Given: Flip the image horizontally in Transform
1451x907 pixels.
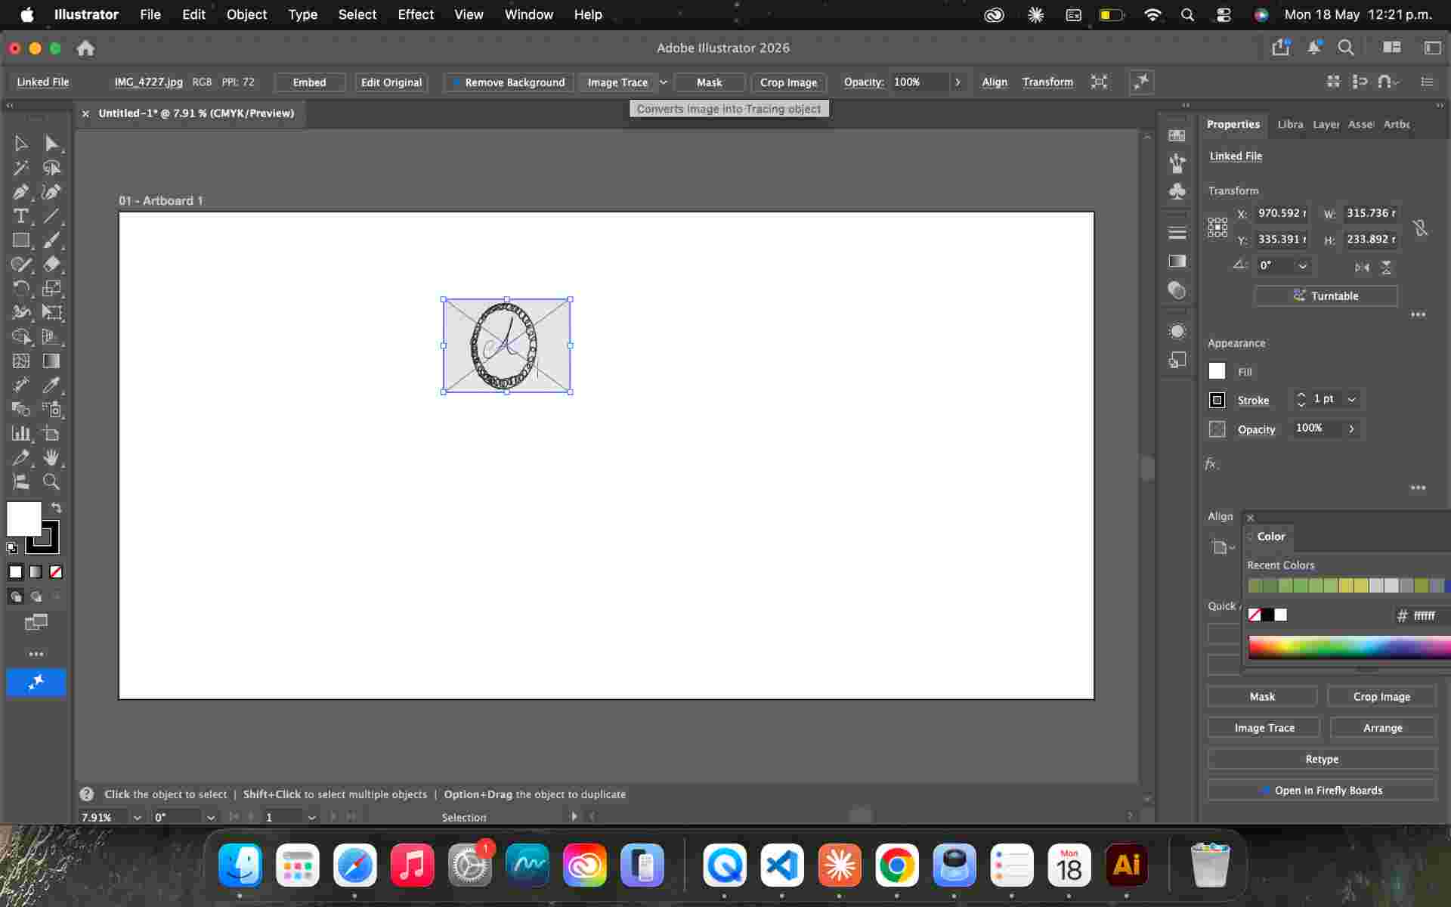Looking at the screenshot, I should tap(1362, 267).
